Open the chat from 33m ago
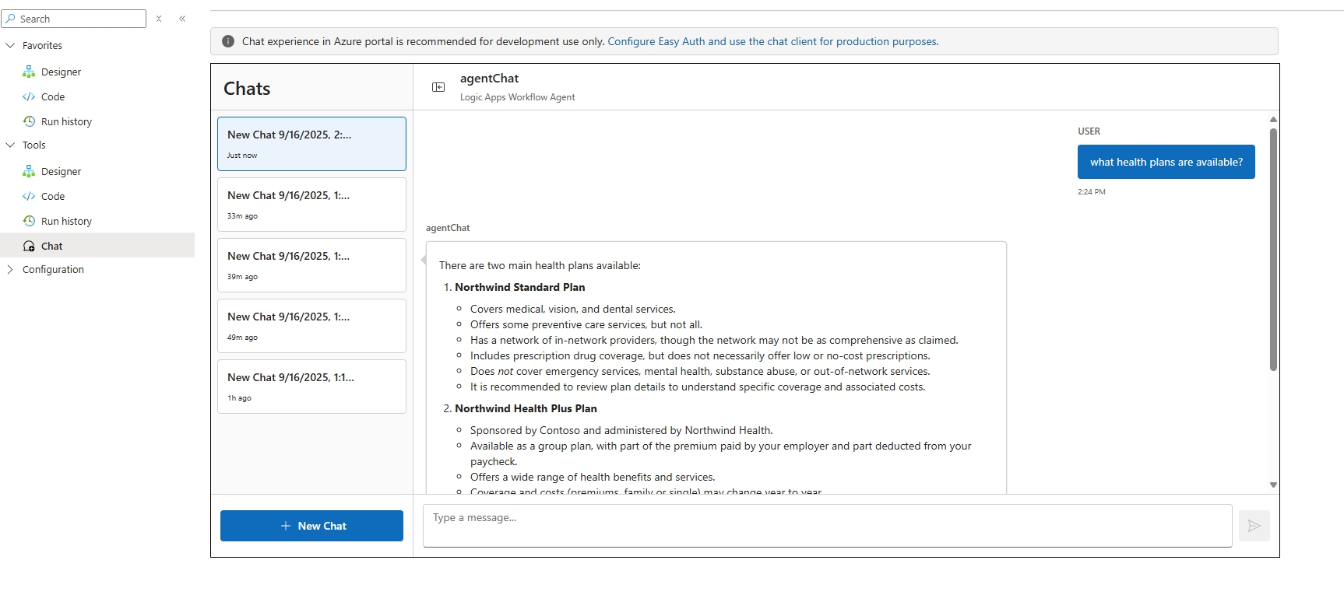Image resolution: width=1344 pixels, height=595 pixels. point(311,205)
